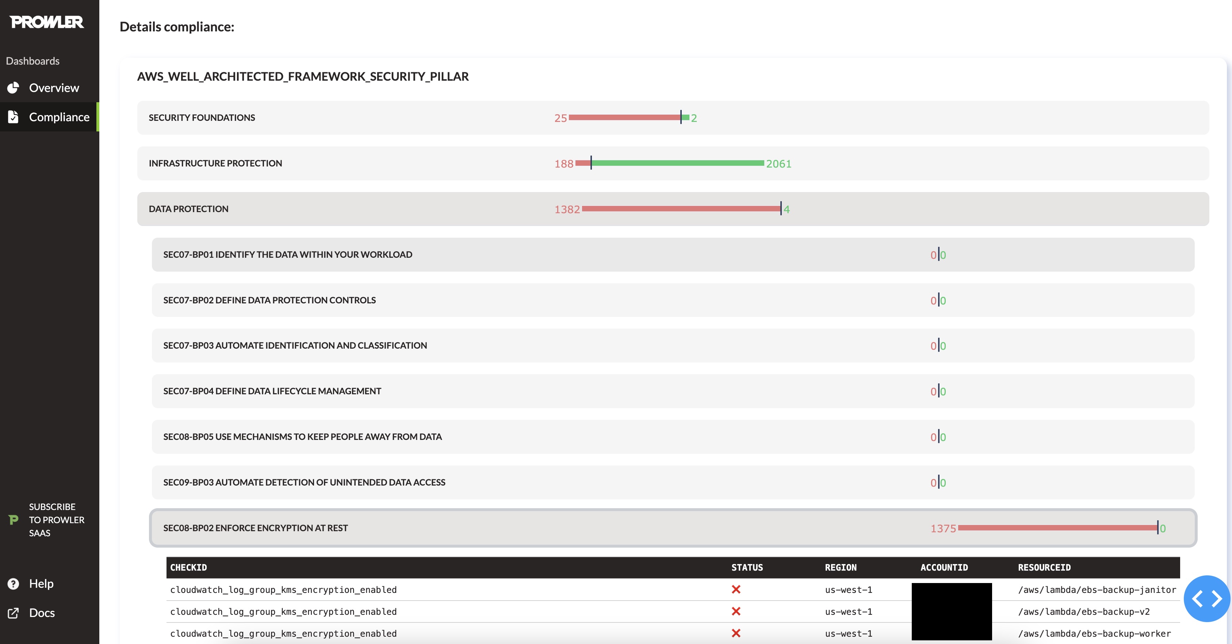This screenshot has width=1232, height=644.
Task: Click the Overview pie chart icon
Action: click(14, 88)
